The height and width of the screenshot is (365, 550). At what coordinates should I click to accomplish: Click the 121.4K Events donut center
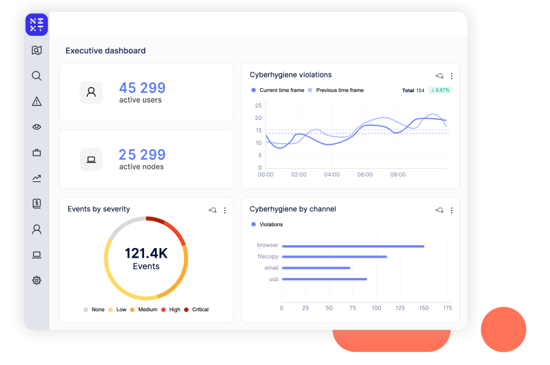click(146, 259)
